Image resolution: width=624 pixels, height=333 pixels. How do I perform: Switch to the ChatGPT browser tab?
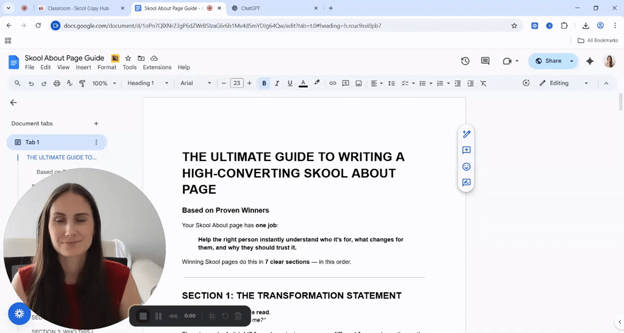[275, 8]
